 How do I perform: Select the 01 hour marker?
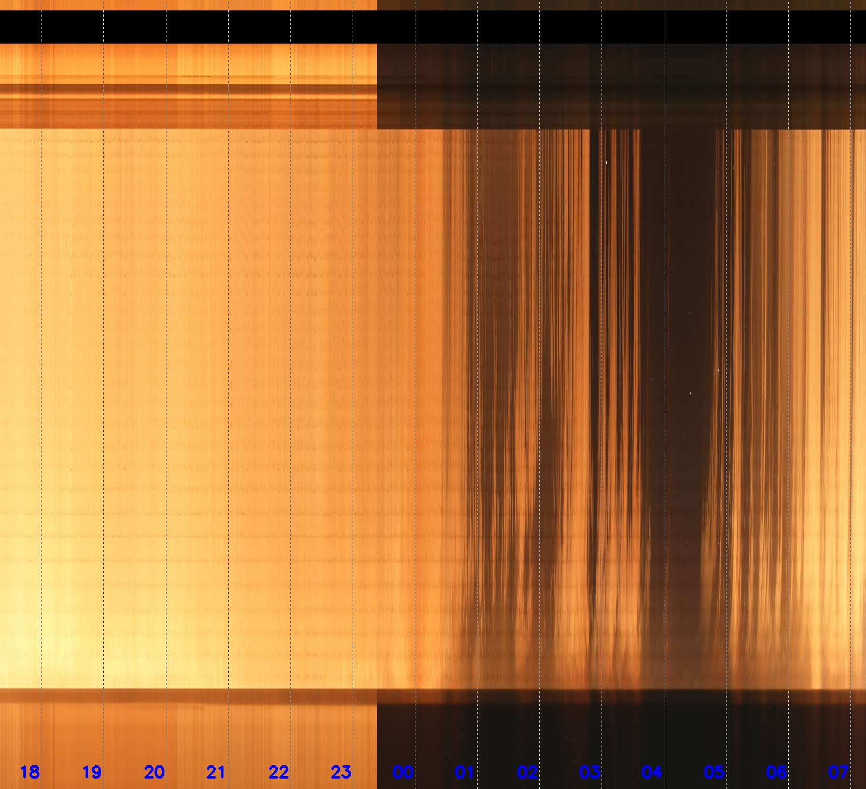[x=465, y=772]
